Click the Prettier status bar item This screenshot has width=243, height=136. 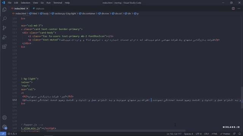(x=225, y=134)
